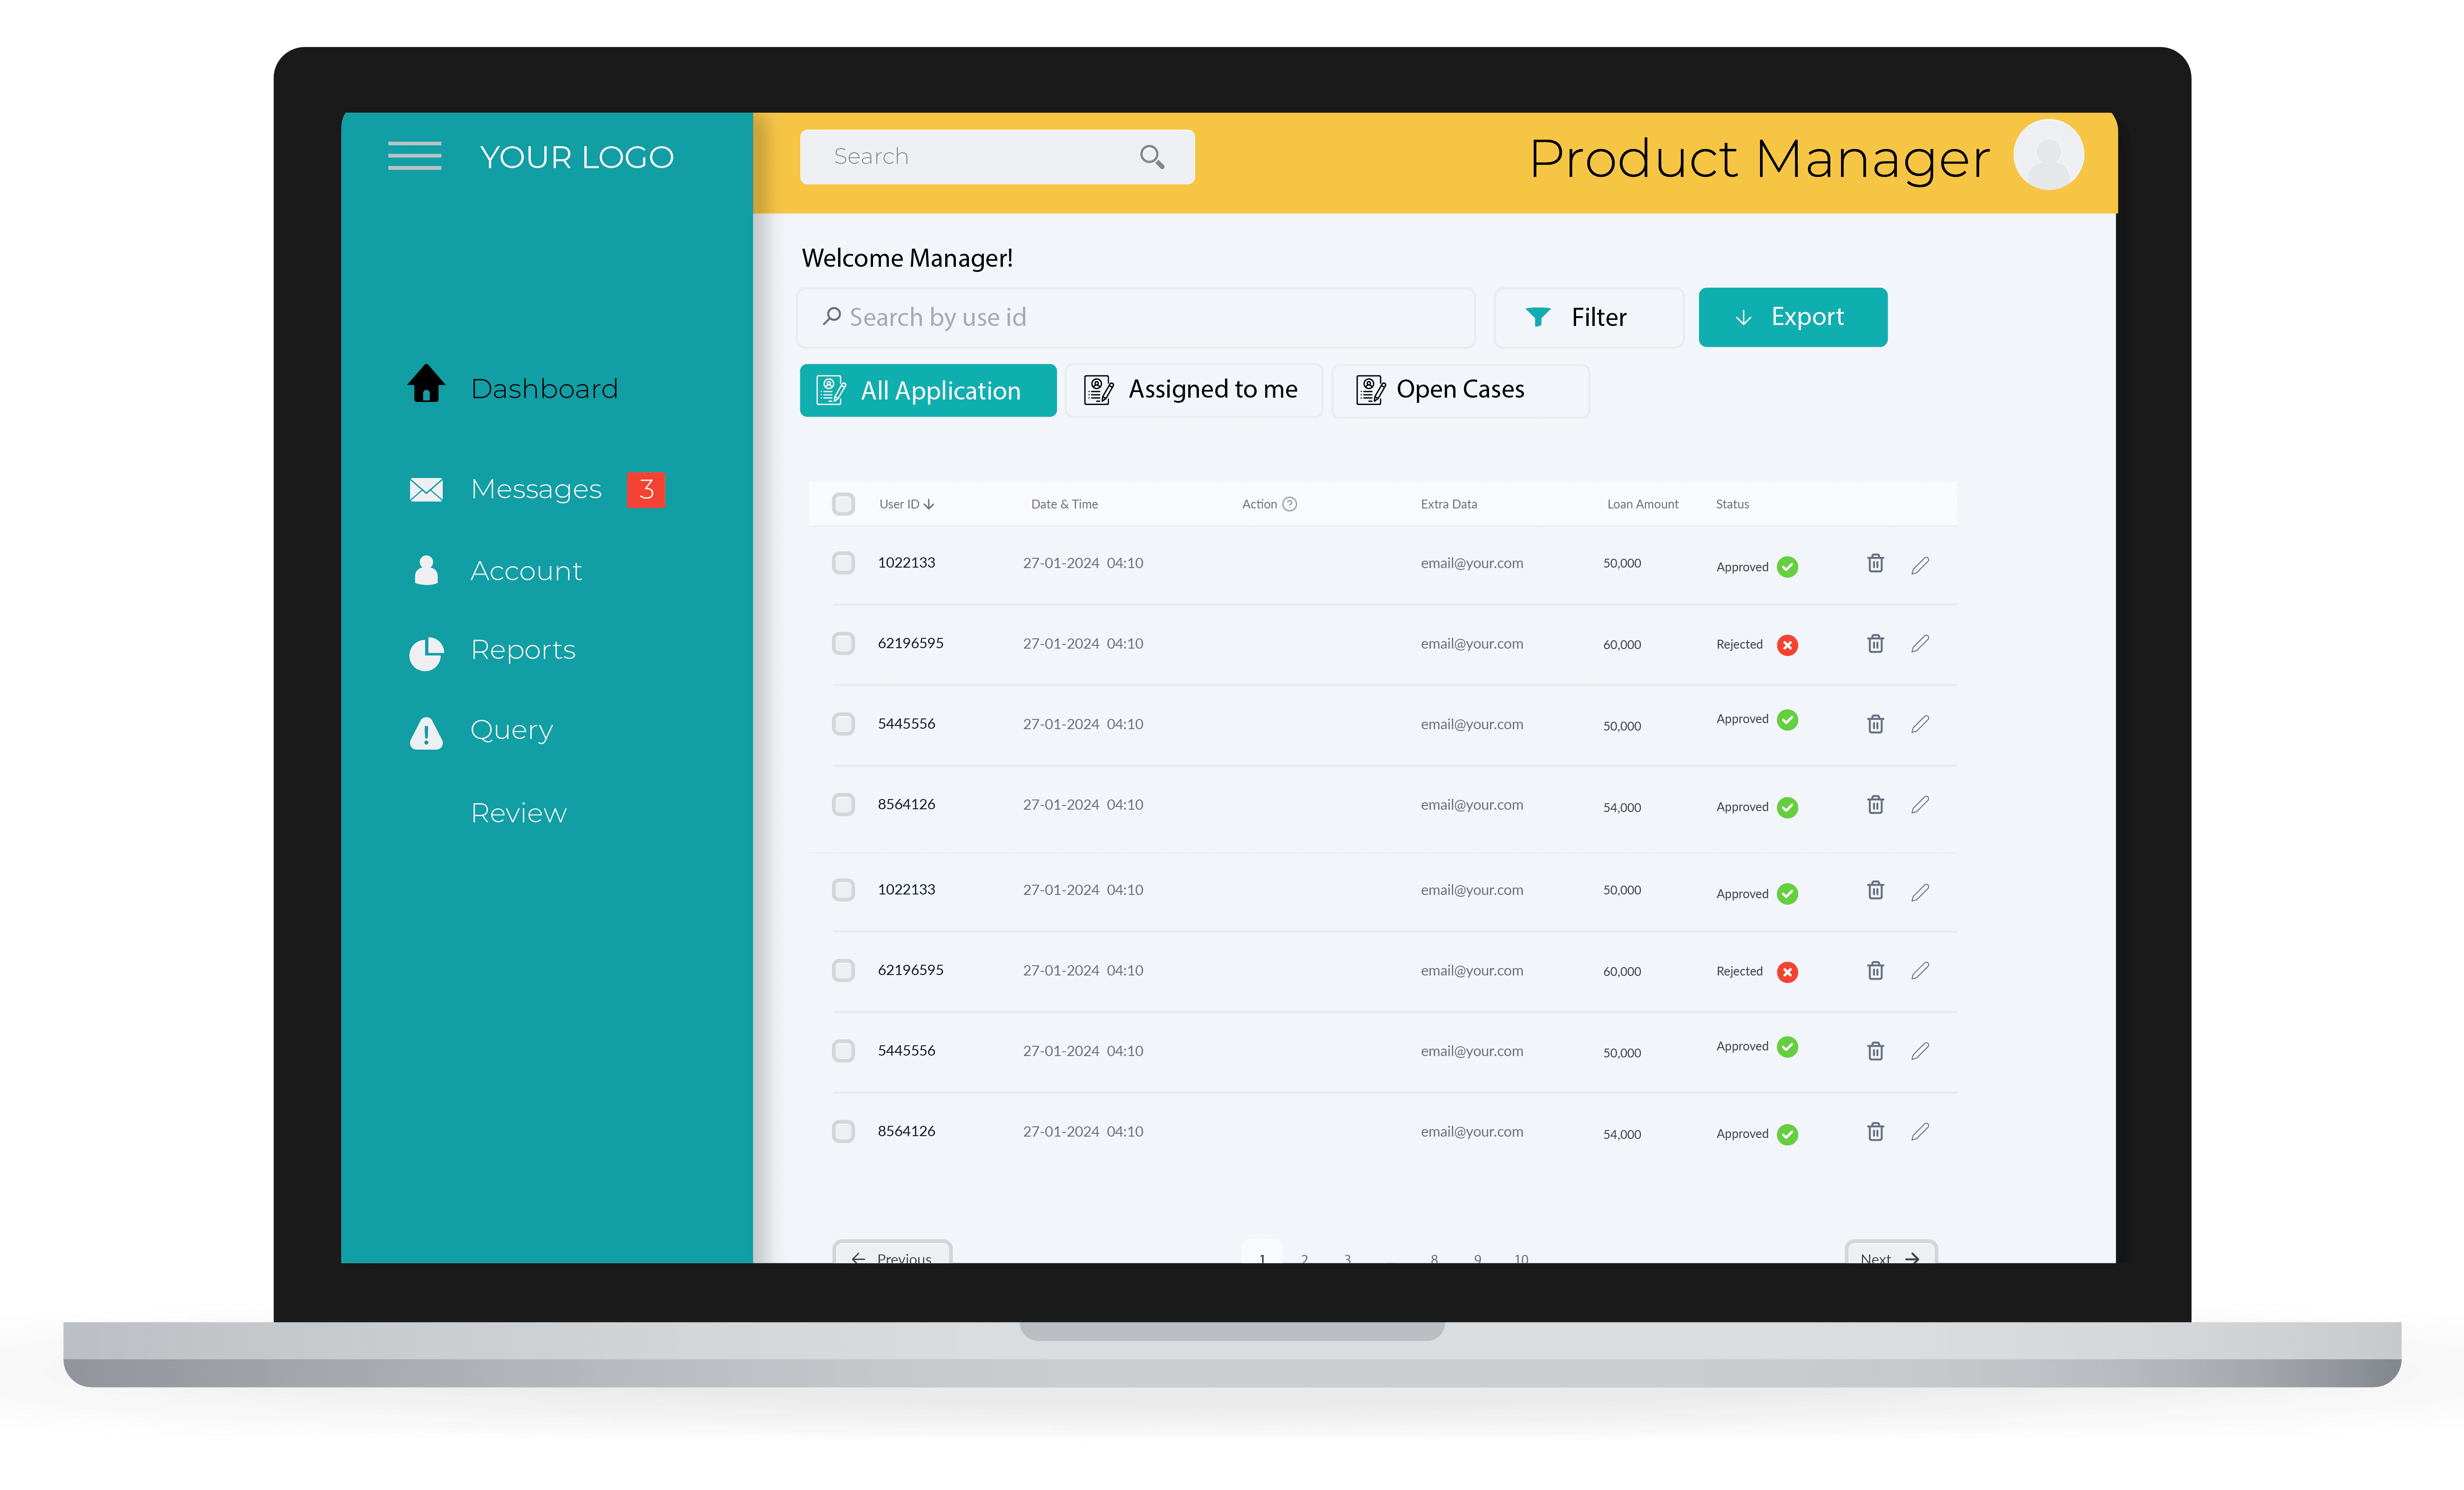Open the hamburger menu beside YOUR LOGO
This screenshot has height=1490, width=2464.
[x=414, y=156]
